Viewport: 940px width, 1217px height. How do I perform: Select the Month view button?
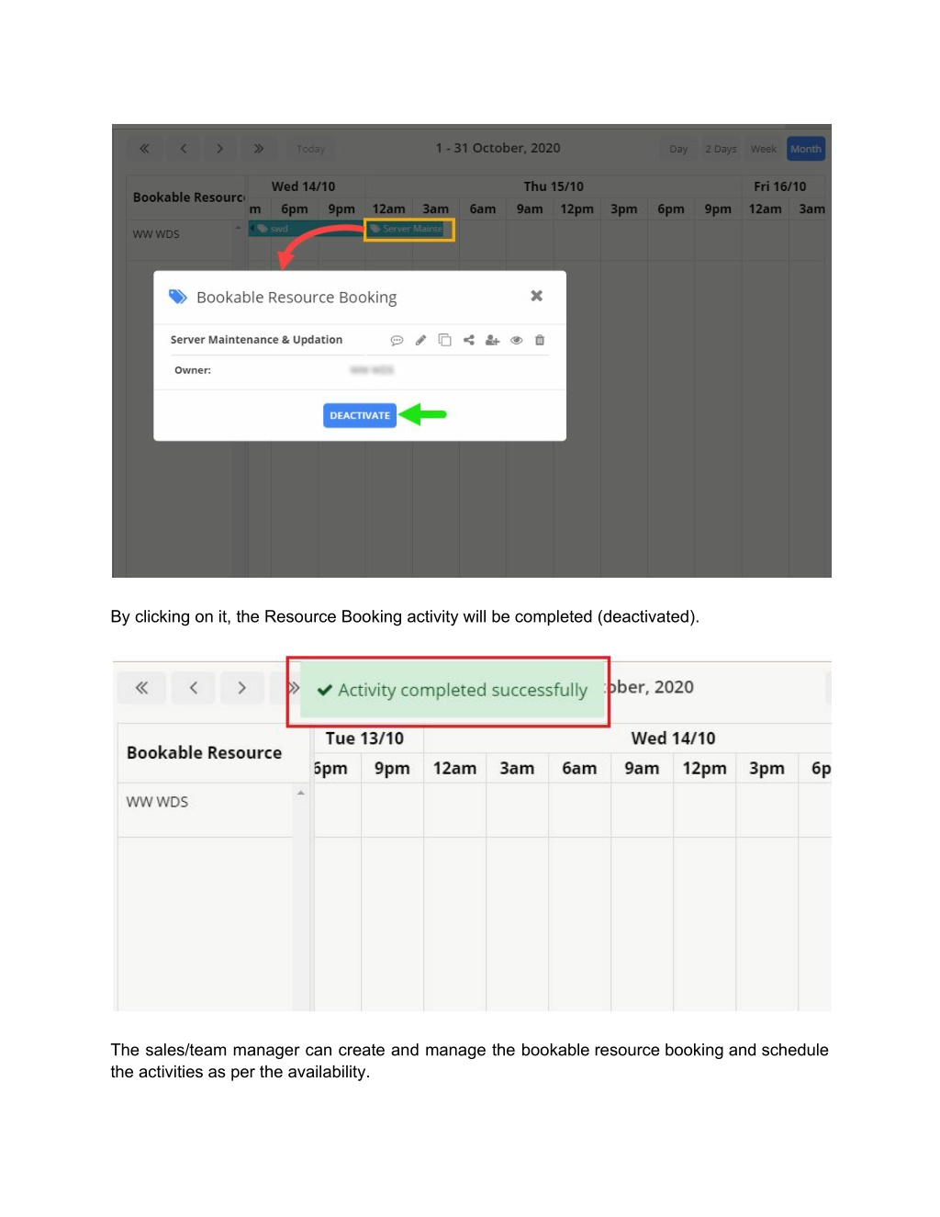[x=806, y=149]
